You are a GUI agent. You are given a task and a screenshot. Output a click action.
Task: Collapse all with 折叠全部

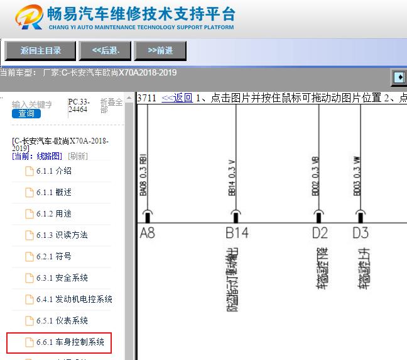(x=111, y=106)
